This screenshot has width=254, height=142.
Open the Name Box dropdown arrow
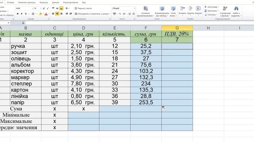point(8,23)
